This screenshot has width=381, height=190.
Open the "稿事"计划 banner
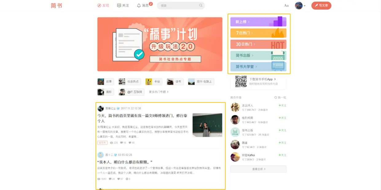pos(160,44)
